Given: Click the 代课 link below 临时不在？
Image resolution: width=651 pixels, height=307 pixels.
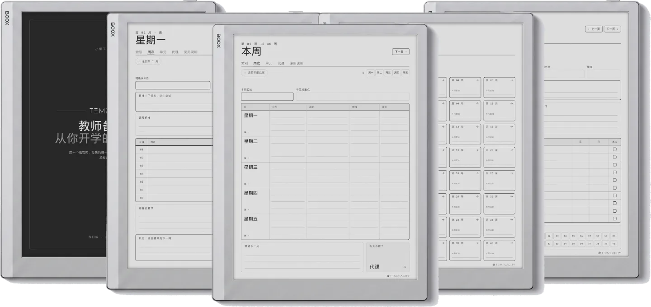Looking at the screenshot, I should click(374, 267).
